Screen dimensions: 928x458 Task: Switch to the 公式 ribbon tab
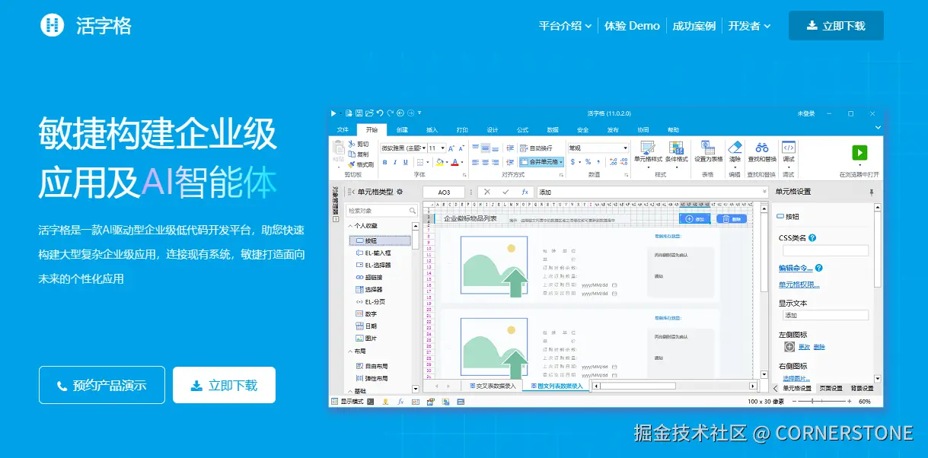point(522,130)
